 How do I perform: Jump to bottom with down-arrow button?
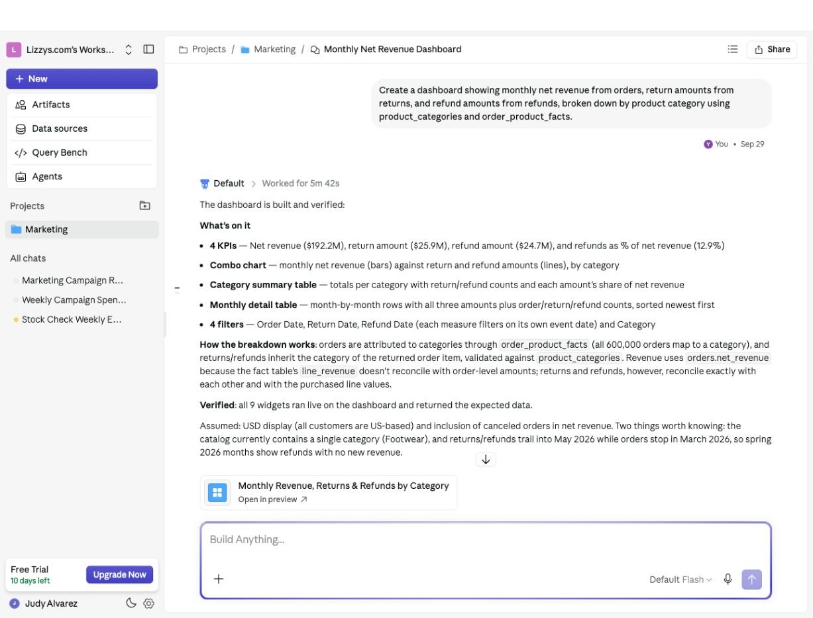point(486,460)
